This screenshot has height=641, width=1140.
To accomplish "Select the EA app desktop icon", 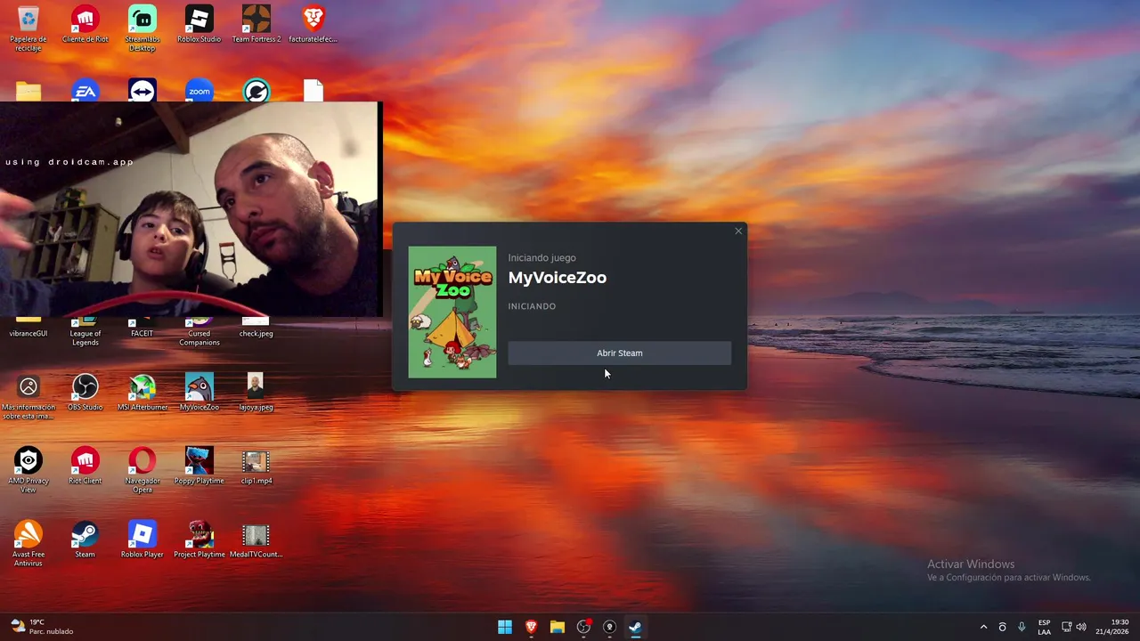I will [x=85, y=91].
